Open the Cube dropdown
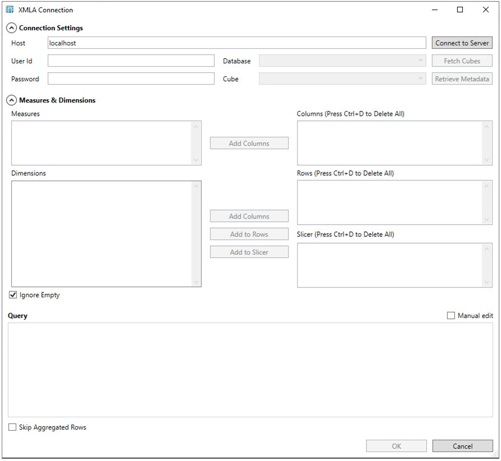Viewport: 501px width, 461px height. [342, 79]
